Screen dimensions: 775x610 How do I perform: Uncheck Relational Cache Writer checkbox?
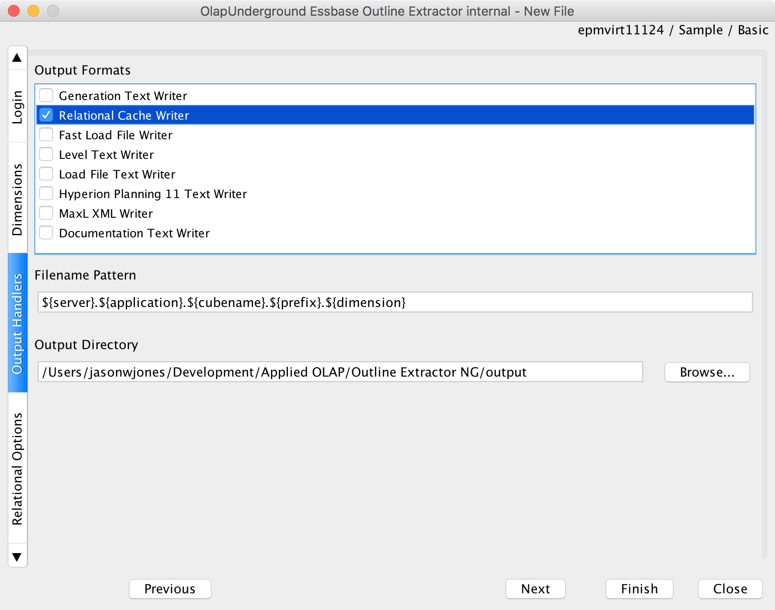(x=46, y=115)
